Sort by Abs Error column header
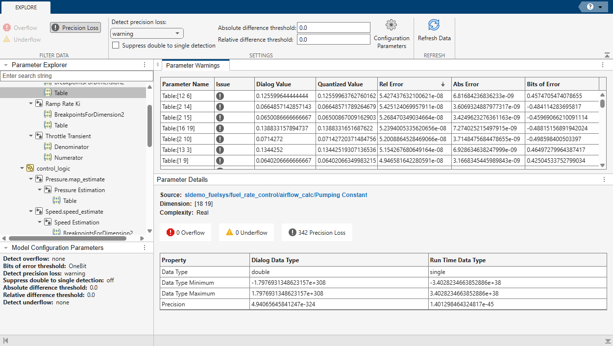This screenshot has height=346, width=613. (x=488, y=84)
